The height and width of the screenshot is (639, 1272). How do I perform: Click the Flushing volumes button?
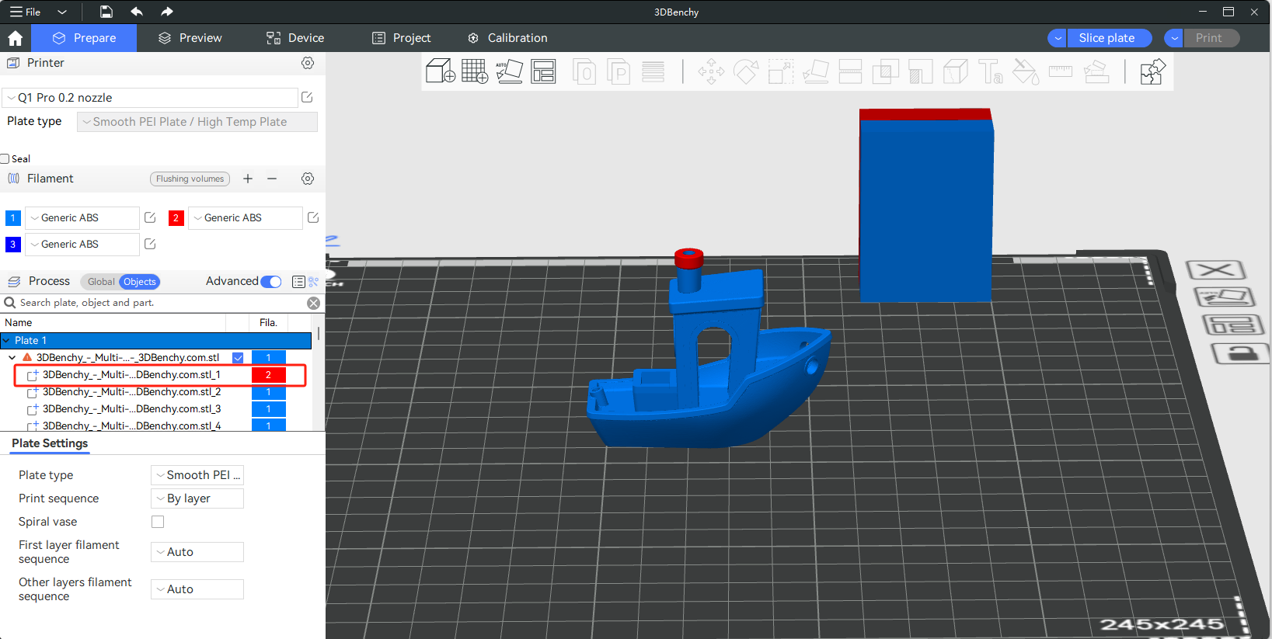[190, 179]
